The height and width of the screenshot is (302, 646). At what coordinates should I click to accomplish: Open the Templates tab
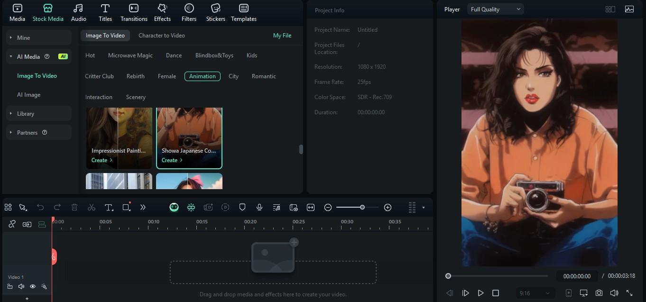(x=244, y=13)
